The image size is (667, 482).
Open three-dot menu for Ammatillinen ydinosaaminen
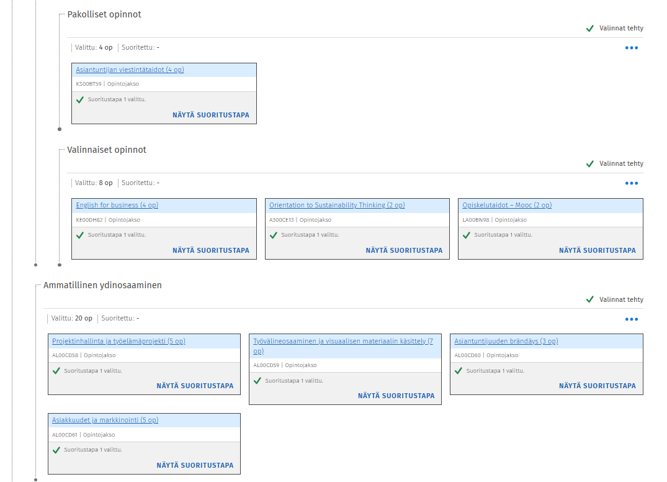[631, 319]
